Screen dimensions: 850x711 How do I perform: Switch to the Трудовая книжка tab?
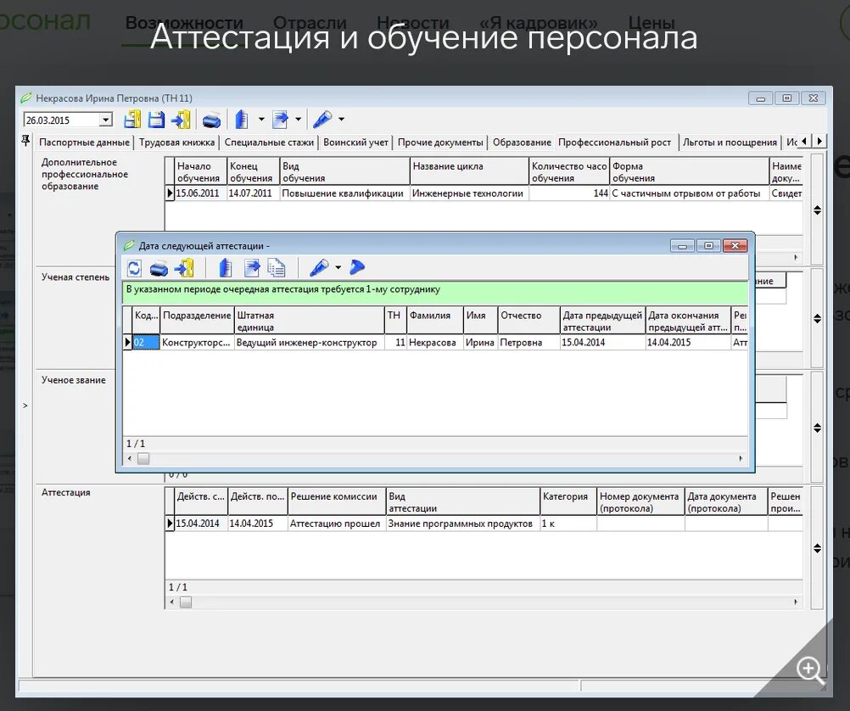tap(178, 142)
